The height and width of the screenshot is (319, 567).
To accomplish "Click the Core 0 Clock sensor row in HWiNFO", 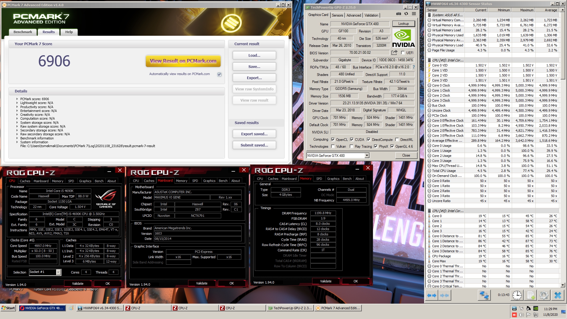I will tap(493, 85).
